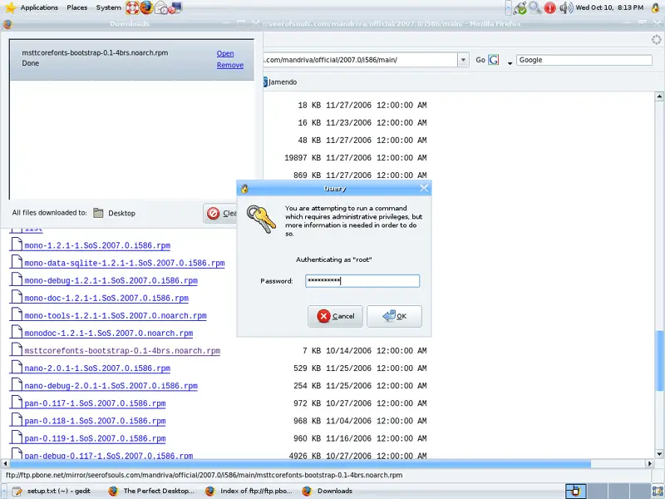Click the padlock keyring icon in top panel
665x499 pixels.
point(655,7)
